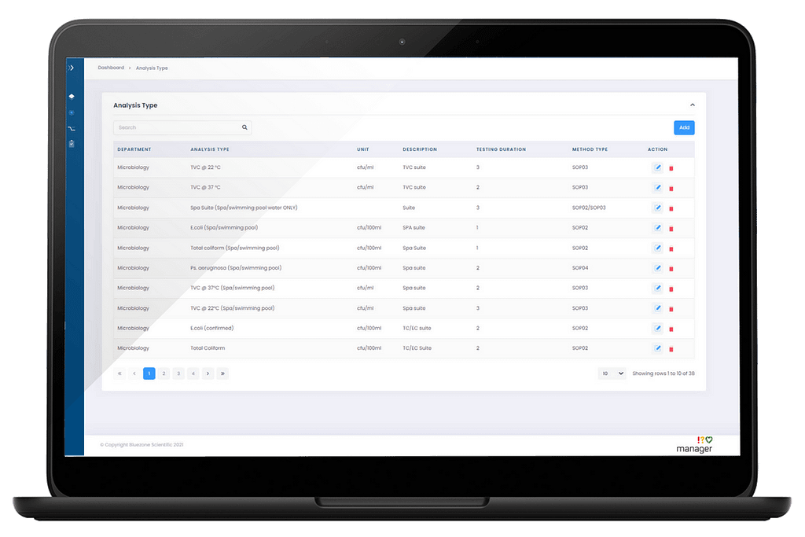Sort by Method Type column header

click(590, 149)
